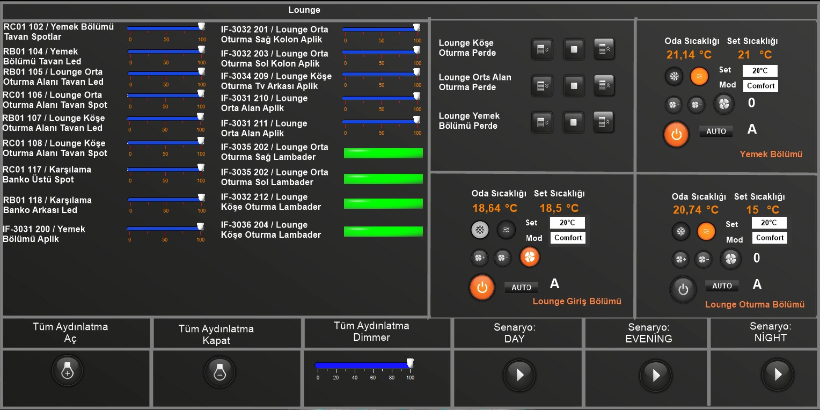
Task: Run the Senaryo DAY scene
Action: (x=519, y=375)
